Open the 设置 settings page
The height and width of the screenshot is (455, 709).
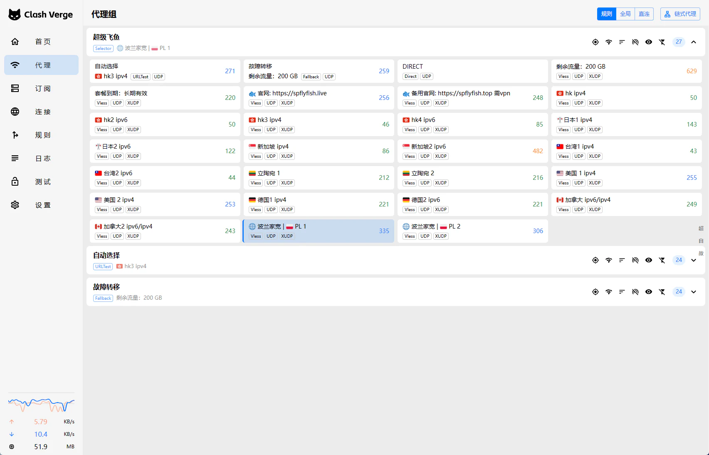pyautogui.click(x=41, y=205)
